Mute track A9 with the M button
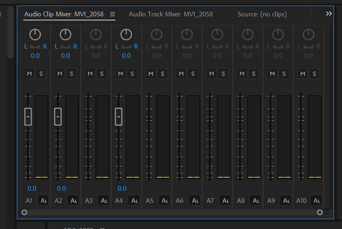Viewport: 342px width, 229px height. [272, 74]
